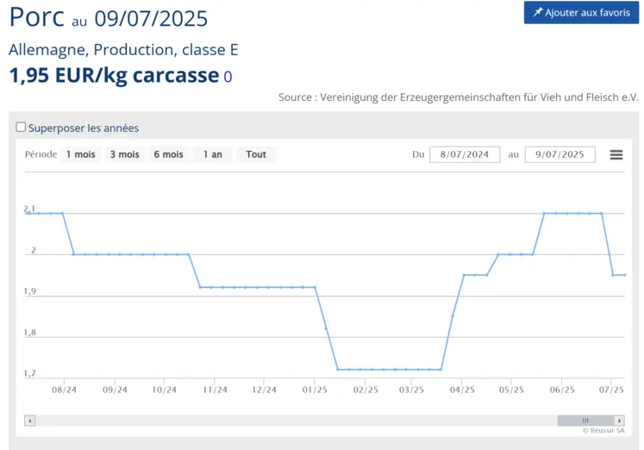This screenshot has width=644, height=450.
Task: Click the start date field 8/07/2024
Action: [x=465, y=154]
